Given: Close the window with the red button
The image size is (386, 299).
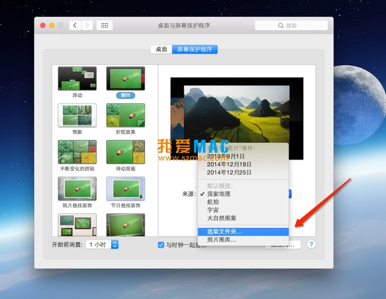Looking at the screenshot, I should pyautogui.click(x=43, y=25).
